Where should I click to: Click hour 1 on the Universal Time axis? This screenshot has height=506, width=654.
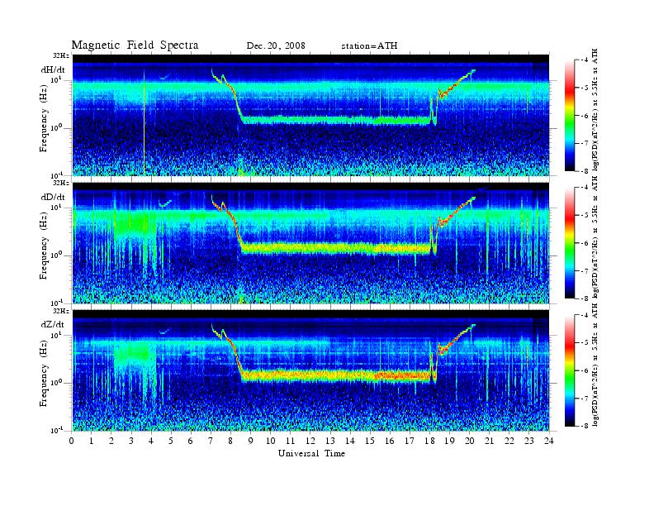(x=92, y=441)
